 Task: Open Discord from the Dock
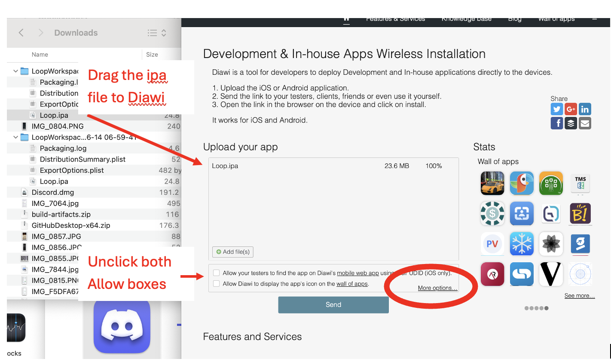[122, 326]
